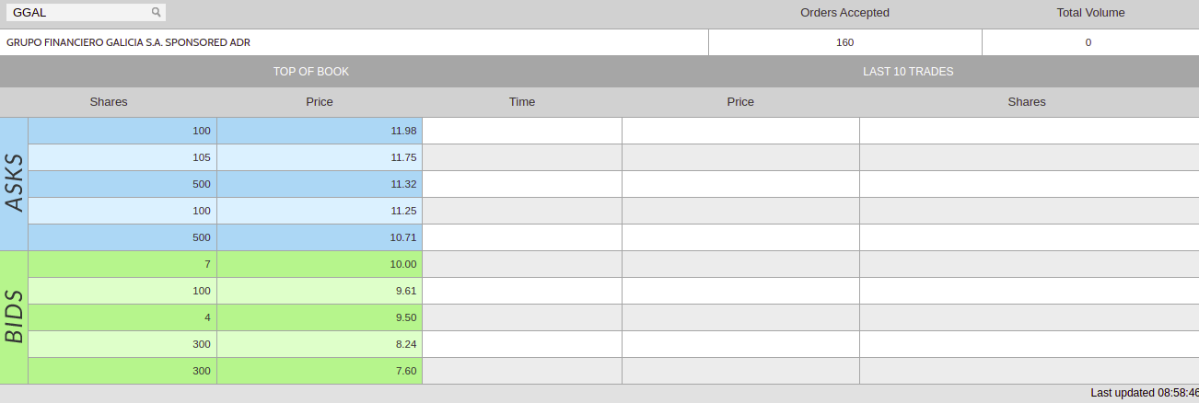This screenshot has height=403, width=1199.
Task: Click the search magnifier icon
Action: [x=156, y=13]
